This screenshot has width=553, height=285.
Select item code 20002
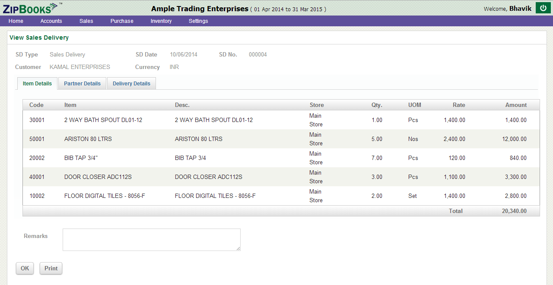click(x=37, y=158)
